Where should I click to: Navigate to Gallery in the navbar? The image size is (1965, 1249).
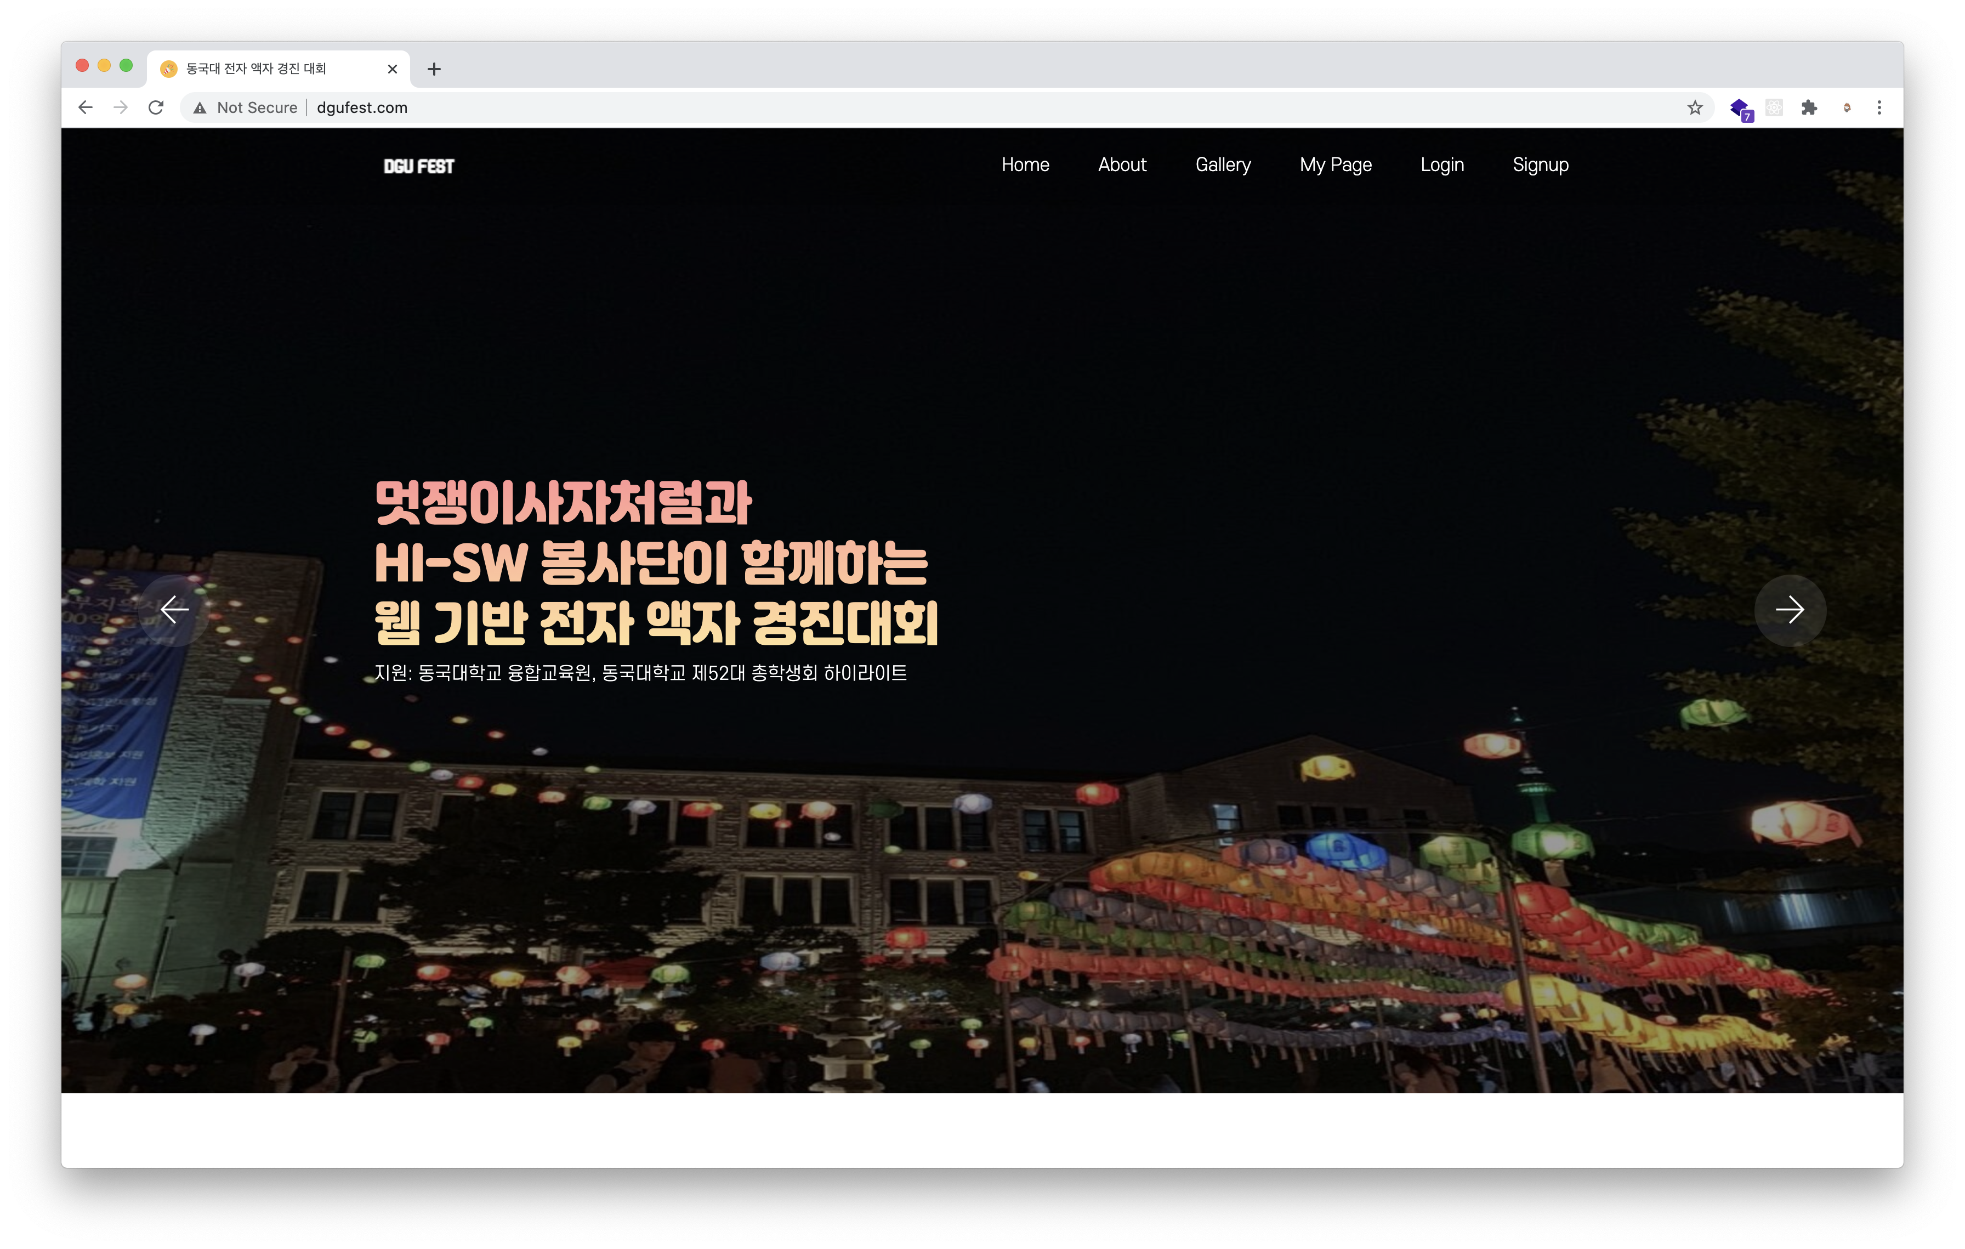click(x=1223, y=165)
